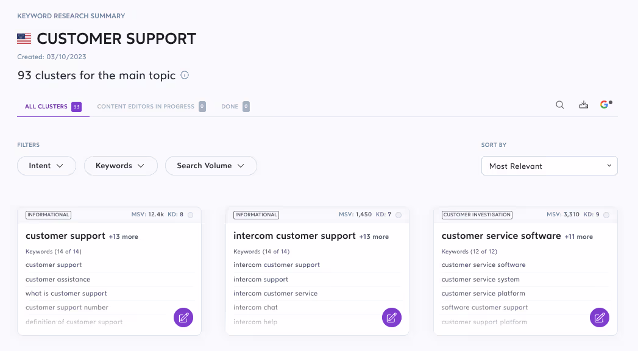638x351 pixels.
Task: Open editor for intercom customer support cluster
Action: pyautogui.click(x=392, y=317)
